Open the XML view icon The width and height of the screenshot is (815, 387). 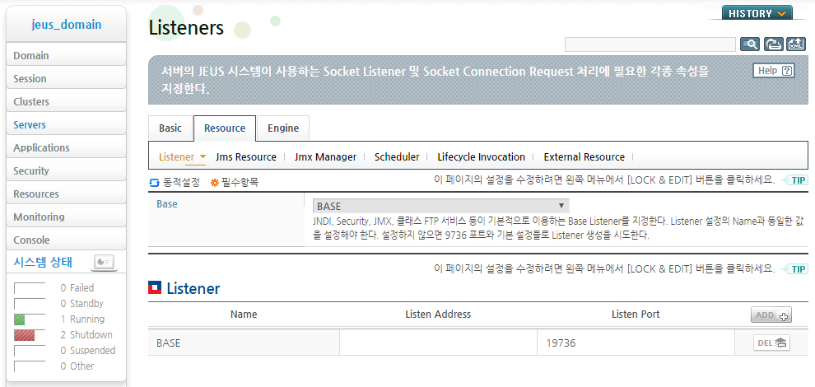(796, 44)
